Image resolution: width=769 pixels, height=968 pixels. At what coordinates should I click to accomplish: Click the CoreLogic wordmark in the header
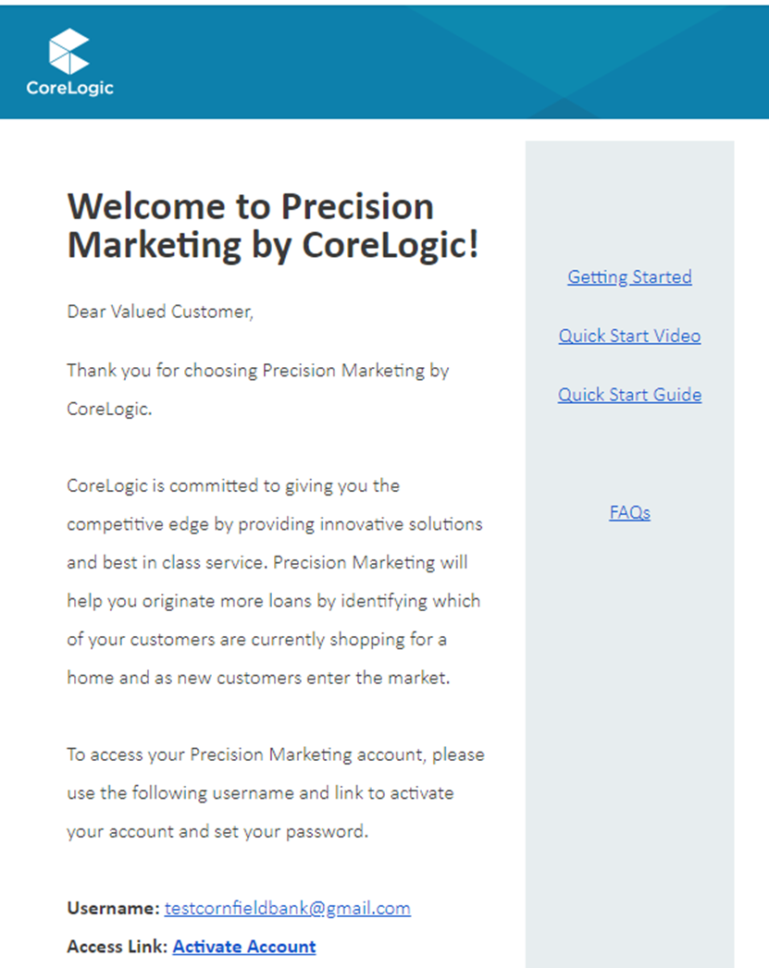[69, 88]
